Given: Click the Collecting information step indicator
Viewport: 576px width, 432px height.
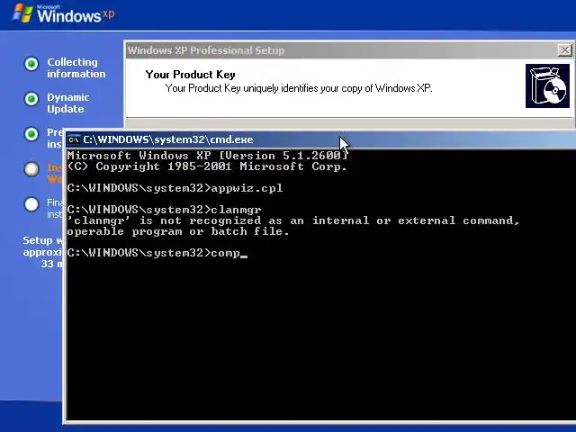Looking at the screenshot, I should [31, 64].
